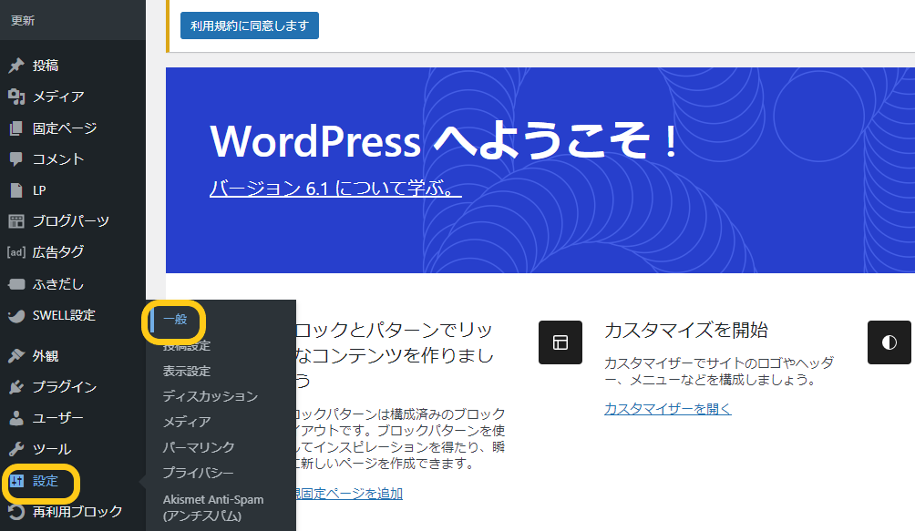This screenshot has width=915, height=531.
Task: Click the media icon beside メディア
Action: [16, 97]
